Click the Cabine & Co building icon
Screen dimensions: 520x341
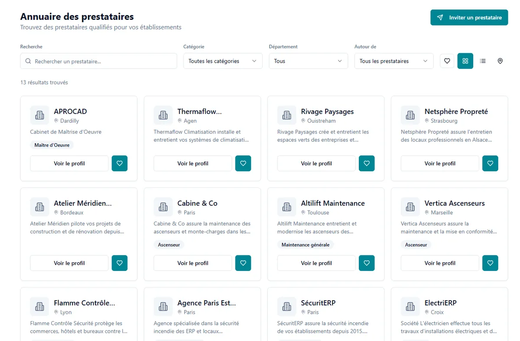click(x=163, y=207)
